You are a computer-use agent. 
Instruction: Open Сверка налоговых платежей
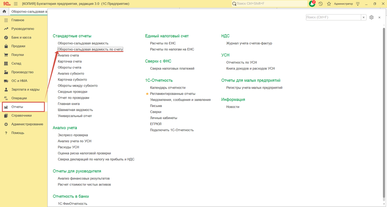coord(172,68)
